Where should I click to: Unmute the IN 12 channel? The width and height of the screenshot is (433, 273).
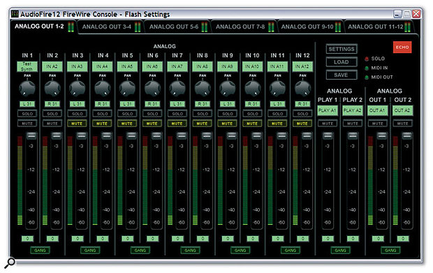[x=302, y=124]
